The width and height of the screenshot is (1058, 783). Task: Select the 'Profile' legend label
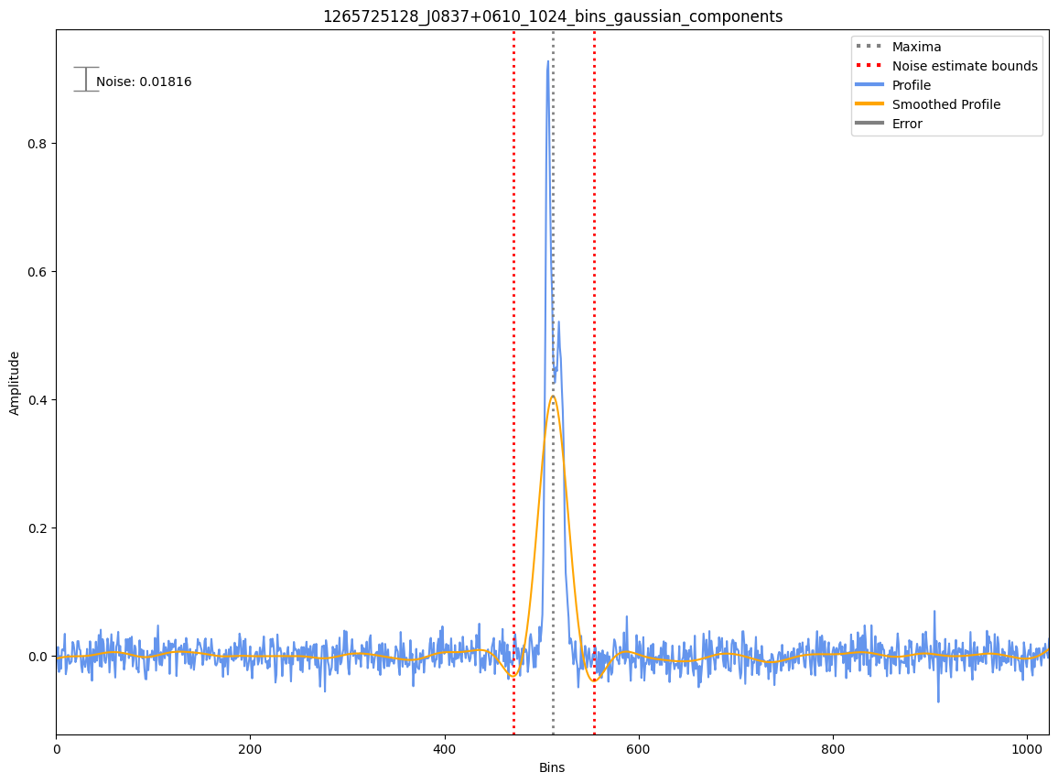[911, 85]
